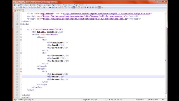Save the recorded macro icon

[x=96, y=8]
